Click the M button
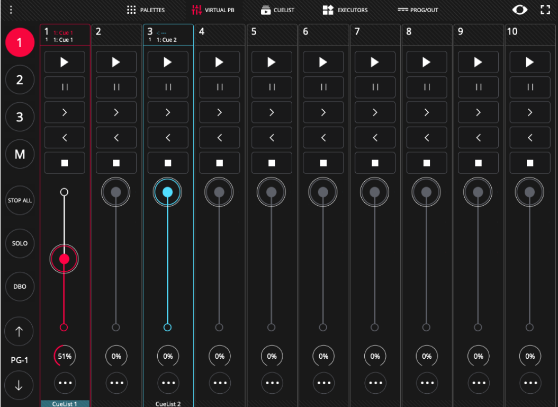Image resolution: width=558 pixels, height=407 pixels. pos(20,154)
